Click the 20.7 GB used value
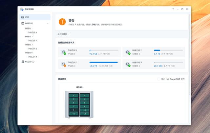Screen dimensions: 210x133 coord(158,66)
